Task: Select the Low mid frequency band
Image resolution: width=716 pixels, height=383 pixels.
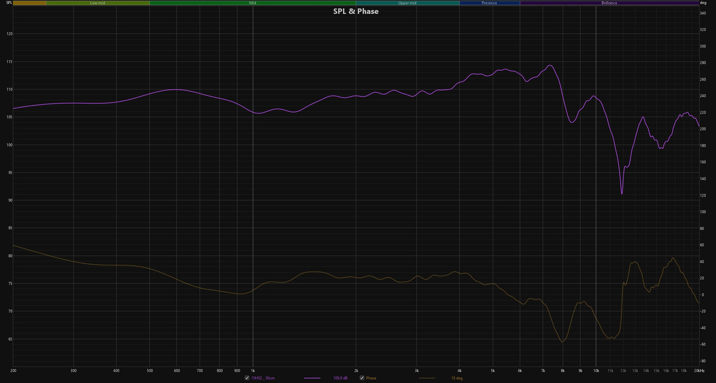Action: click(98, 3)
